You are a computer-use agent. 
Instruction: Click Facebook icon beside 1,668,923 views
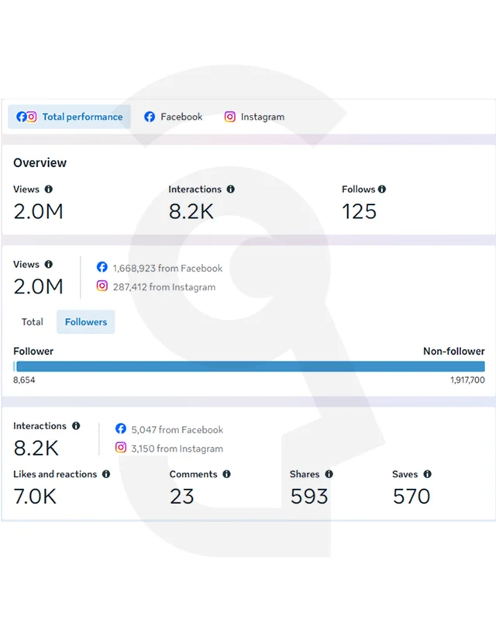click(x=102, y=267)
